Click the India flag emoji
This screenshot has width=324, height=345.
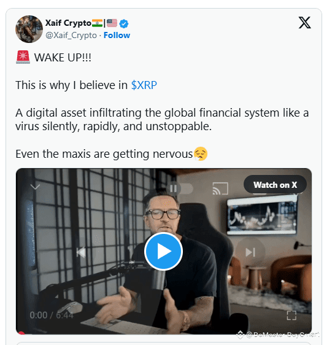pos(97,23)
